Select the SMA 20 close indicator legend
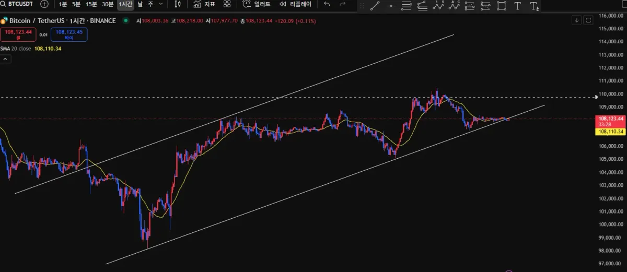Image resolution: width=627 pixels, height=272 pixels. click(15, 49)
